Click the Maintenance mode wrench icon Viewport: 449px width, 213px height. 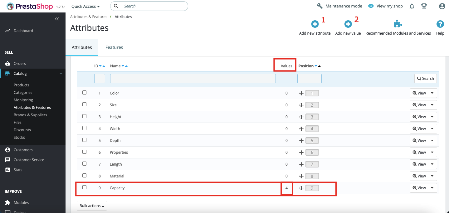[320, 6]
